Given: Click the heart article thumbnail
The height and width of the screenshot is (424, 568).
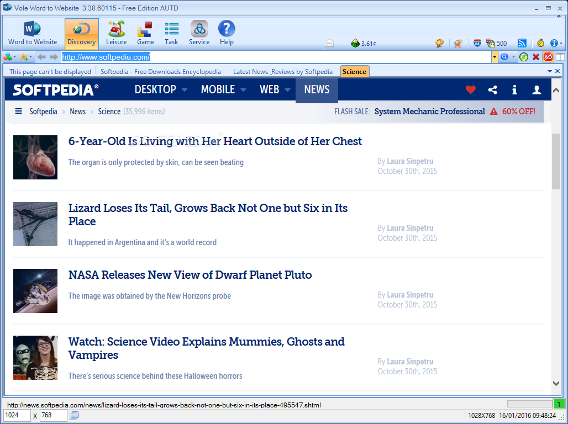Looking at the screenshot, I should click(35, 157).
